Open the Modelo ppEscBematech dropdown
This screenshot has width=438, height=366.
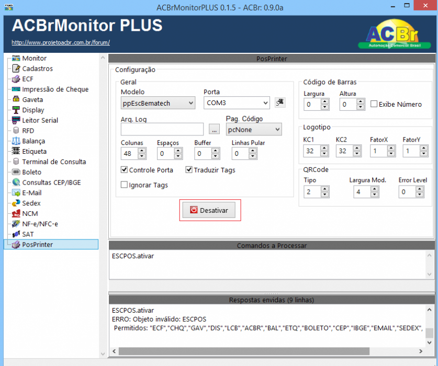tap(158, 103)
